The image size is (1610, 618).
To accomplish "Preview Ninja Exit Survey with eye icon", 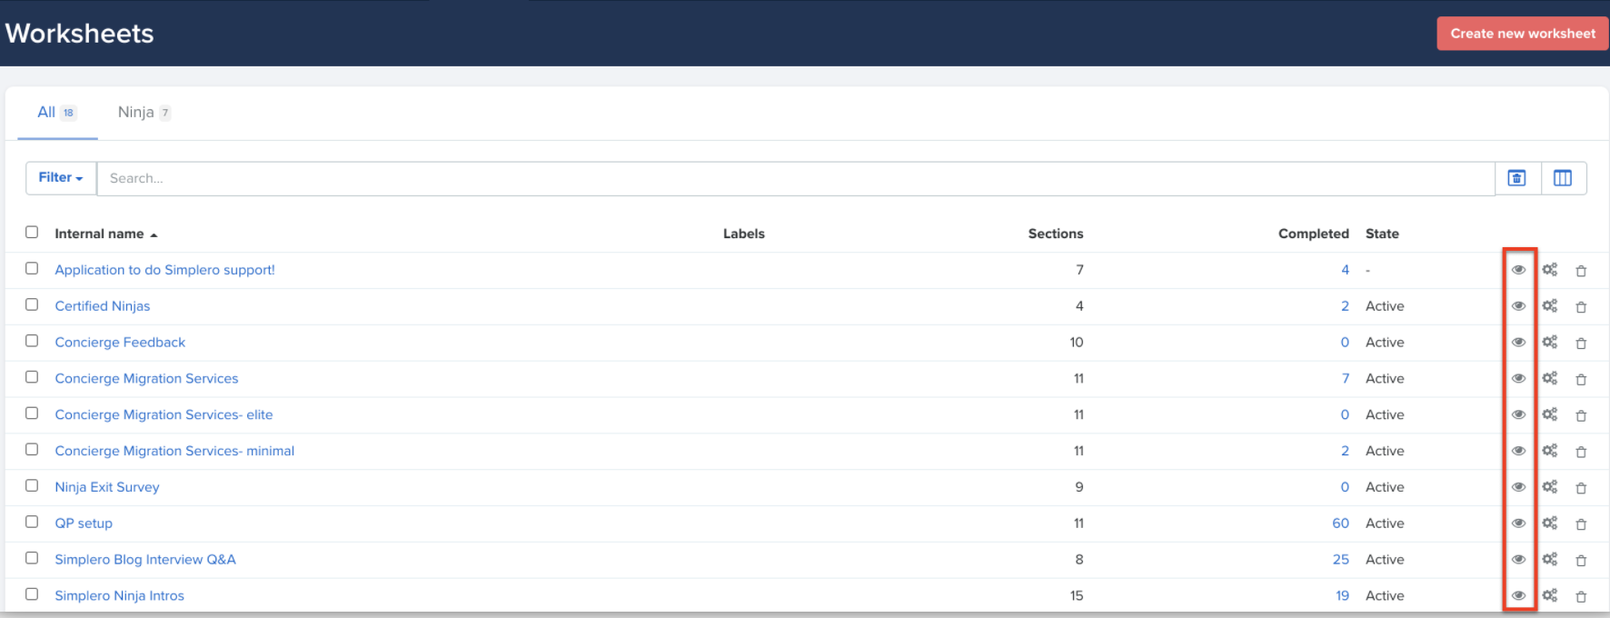I will (x=1518, y=487).
